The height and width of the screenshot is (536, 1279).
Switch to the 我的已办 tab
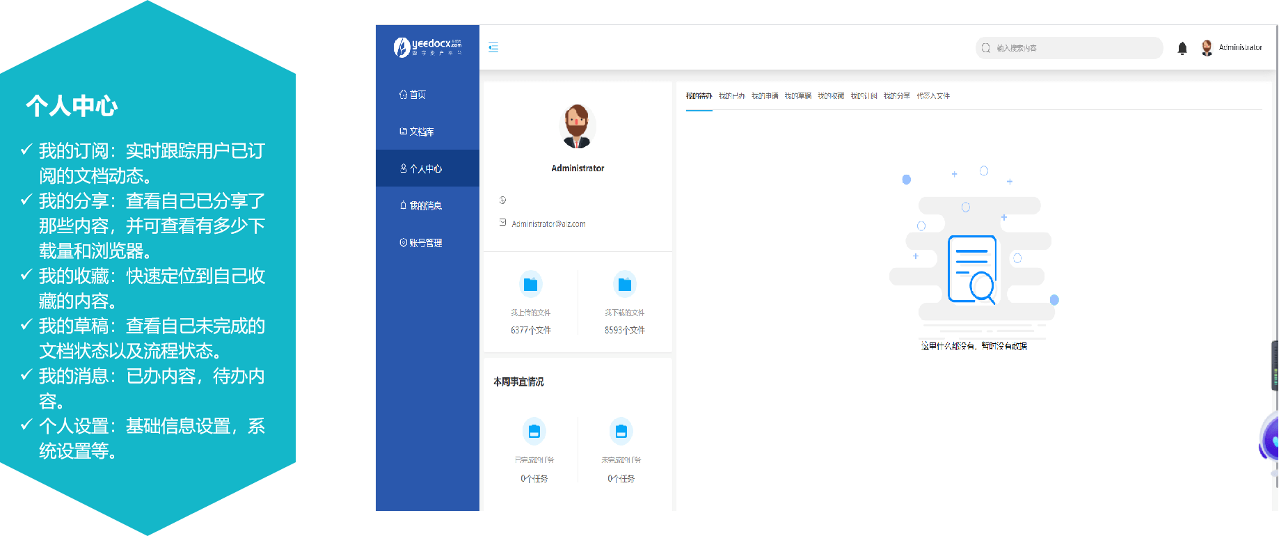click(731, 96)
